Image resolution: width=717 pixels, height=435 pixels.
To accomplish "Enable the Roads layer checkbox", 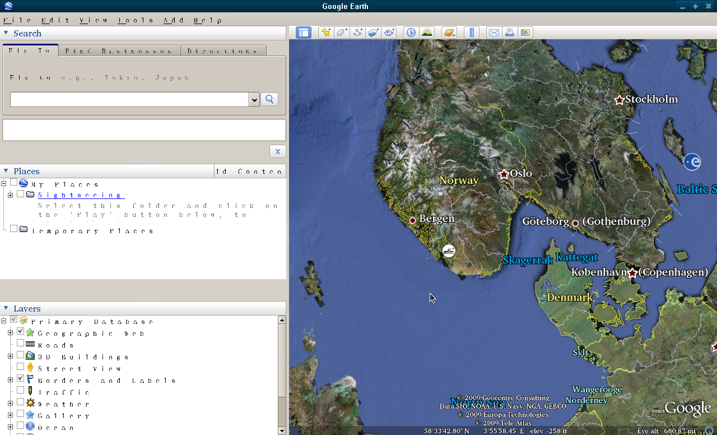I will 21,343.
